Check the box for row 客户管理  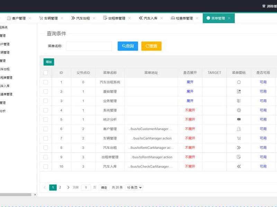(46, 129)
